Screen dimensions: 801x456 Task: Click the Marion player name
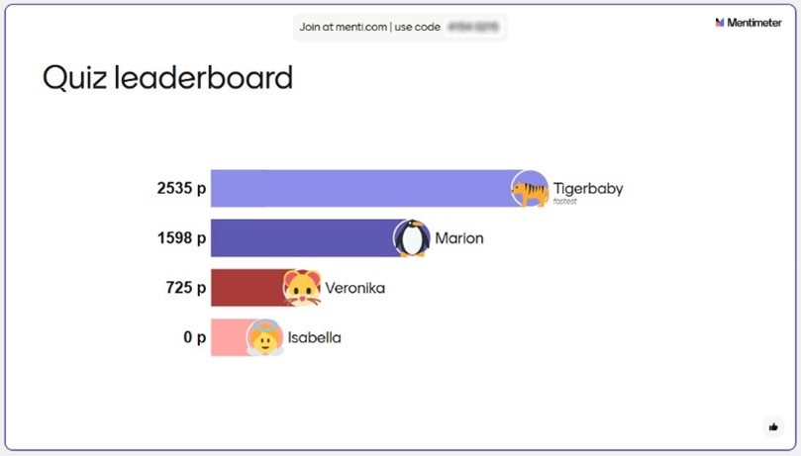point(458,238)
